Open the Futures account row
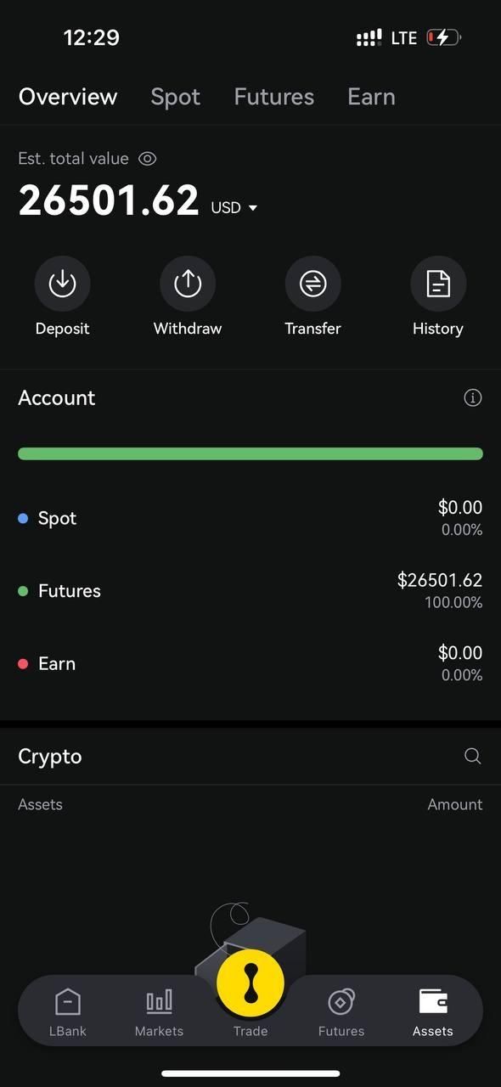 (250, 591)
